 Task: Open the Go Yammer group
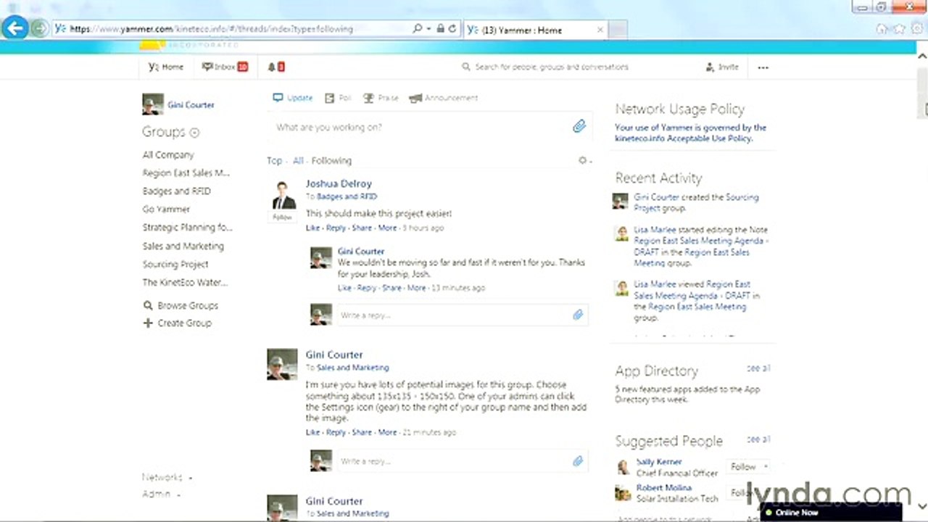click(166, 210)
